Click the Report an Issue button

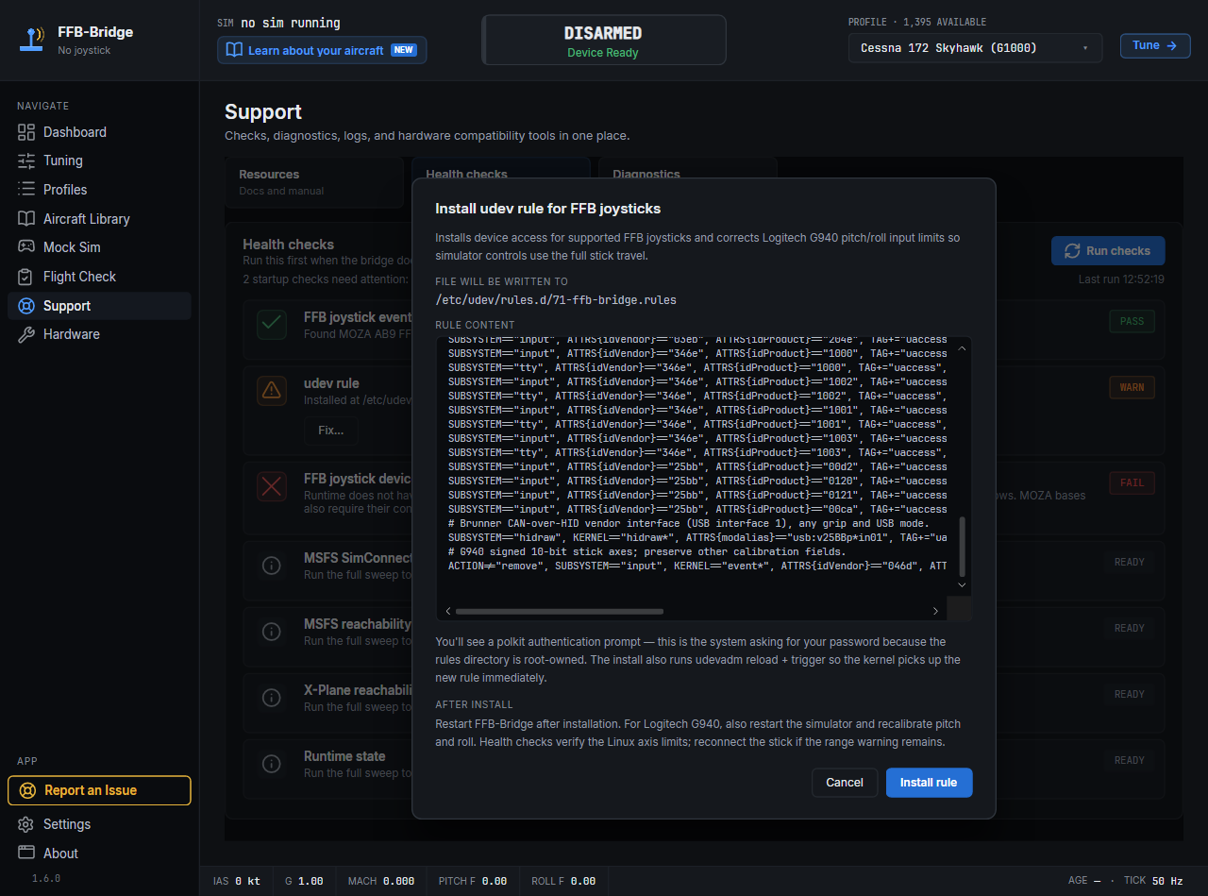pyautogui.click(x=99, y=790)
